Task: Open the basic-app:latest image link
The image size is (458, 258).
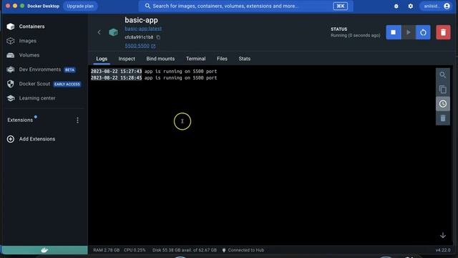Action: (x=143, y=29)
